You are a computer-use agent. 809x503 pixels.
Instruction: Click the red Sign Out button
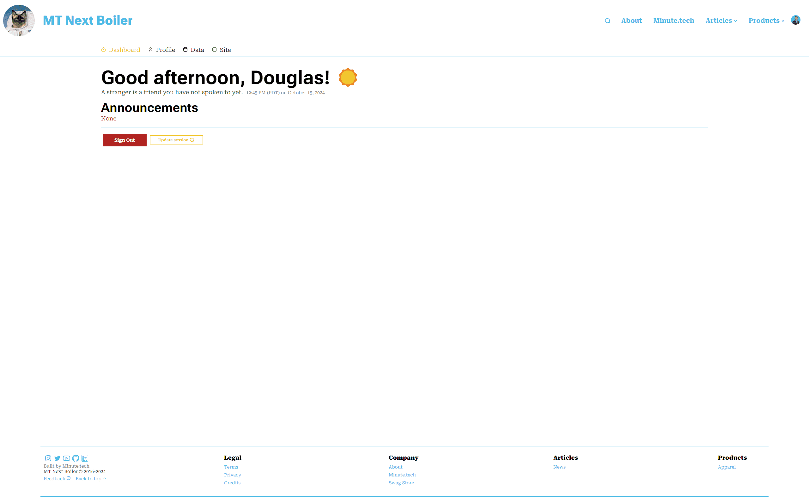[x=125, y=140]
